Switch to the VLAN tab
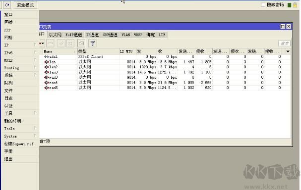This screenshot has height=190, width=301. pyautogui.click(x=126, y=35)
